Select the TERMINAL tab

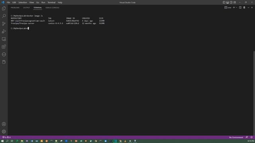tap(37, 8)
